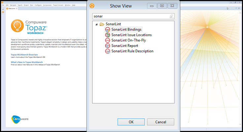This screenshot has height=132, width=243.
Task: Cancel the Show View dialog
Action: 160,122
